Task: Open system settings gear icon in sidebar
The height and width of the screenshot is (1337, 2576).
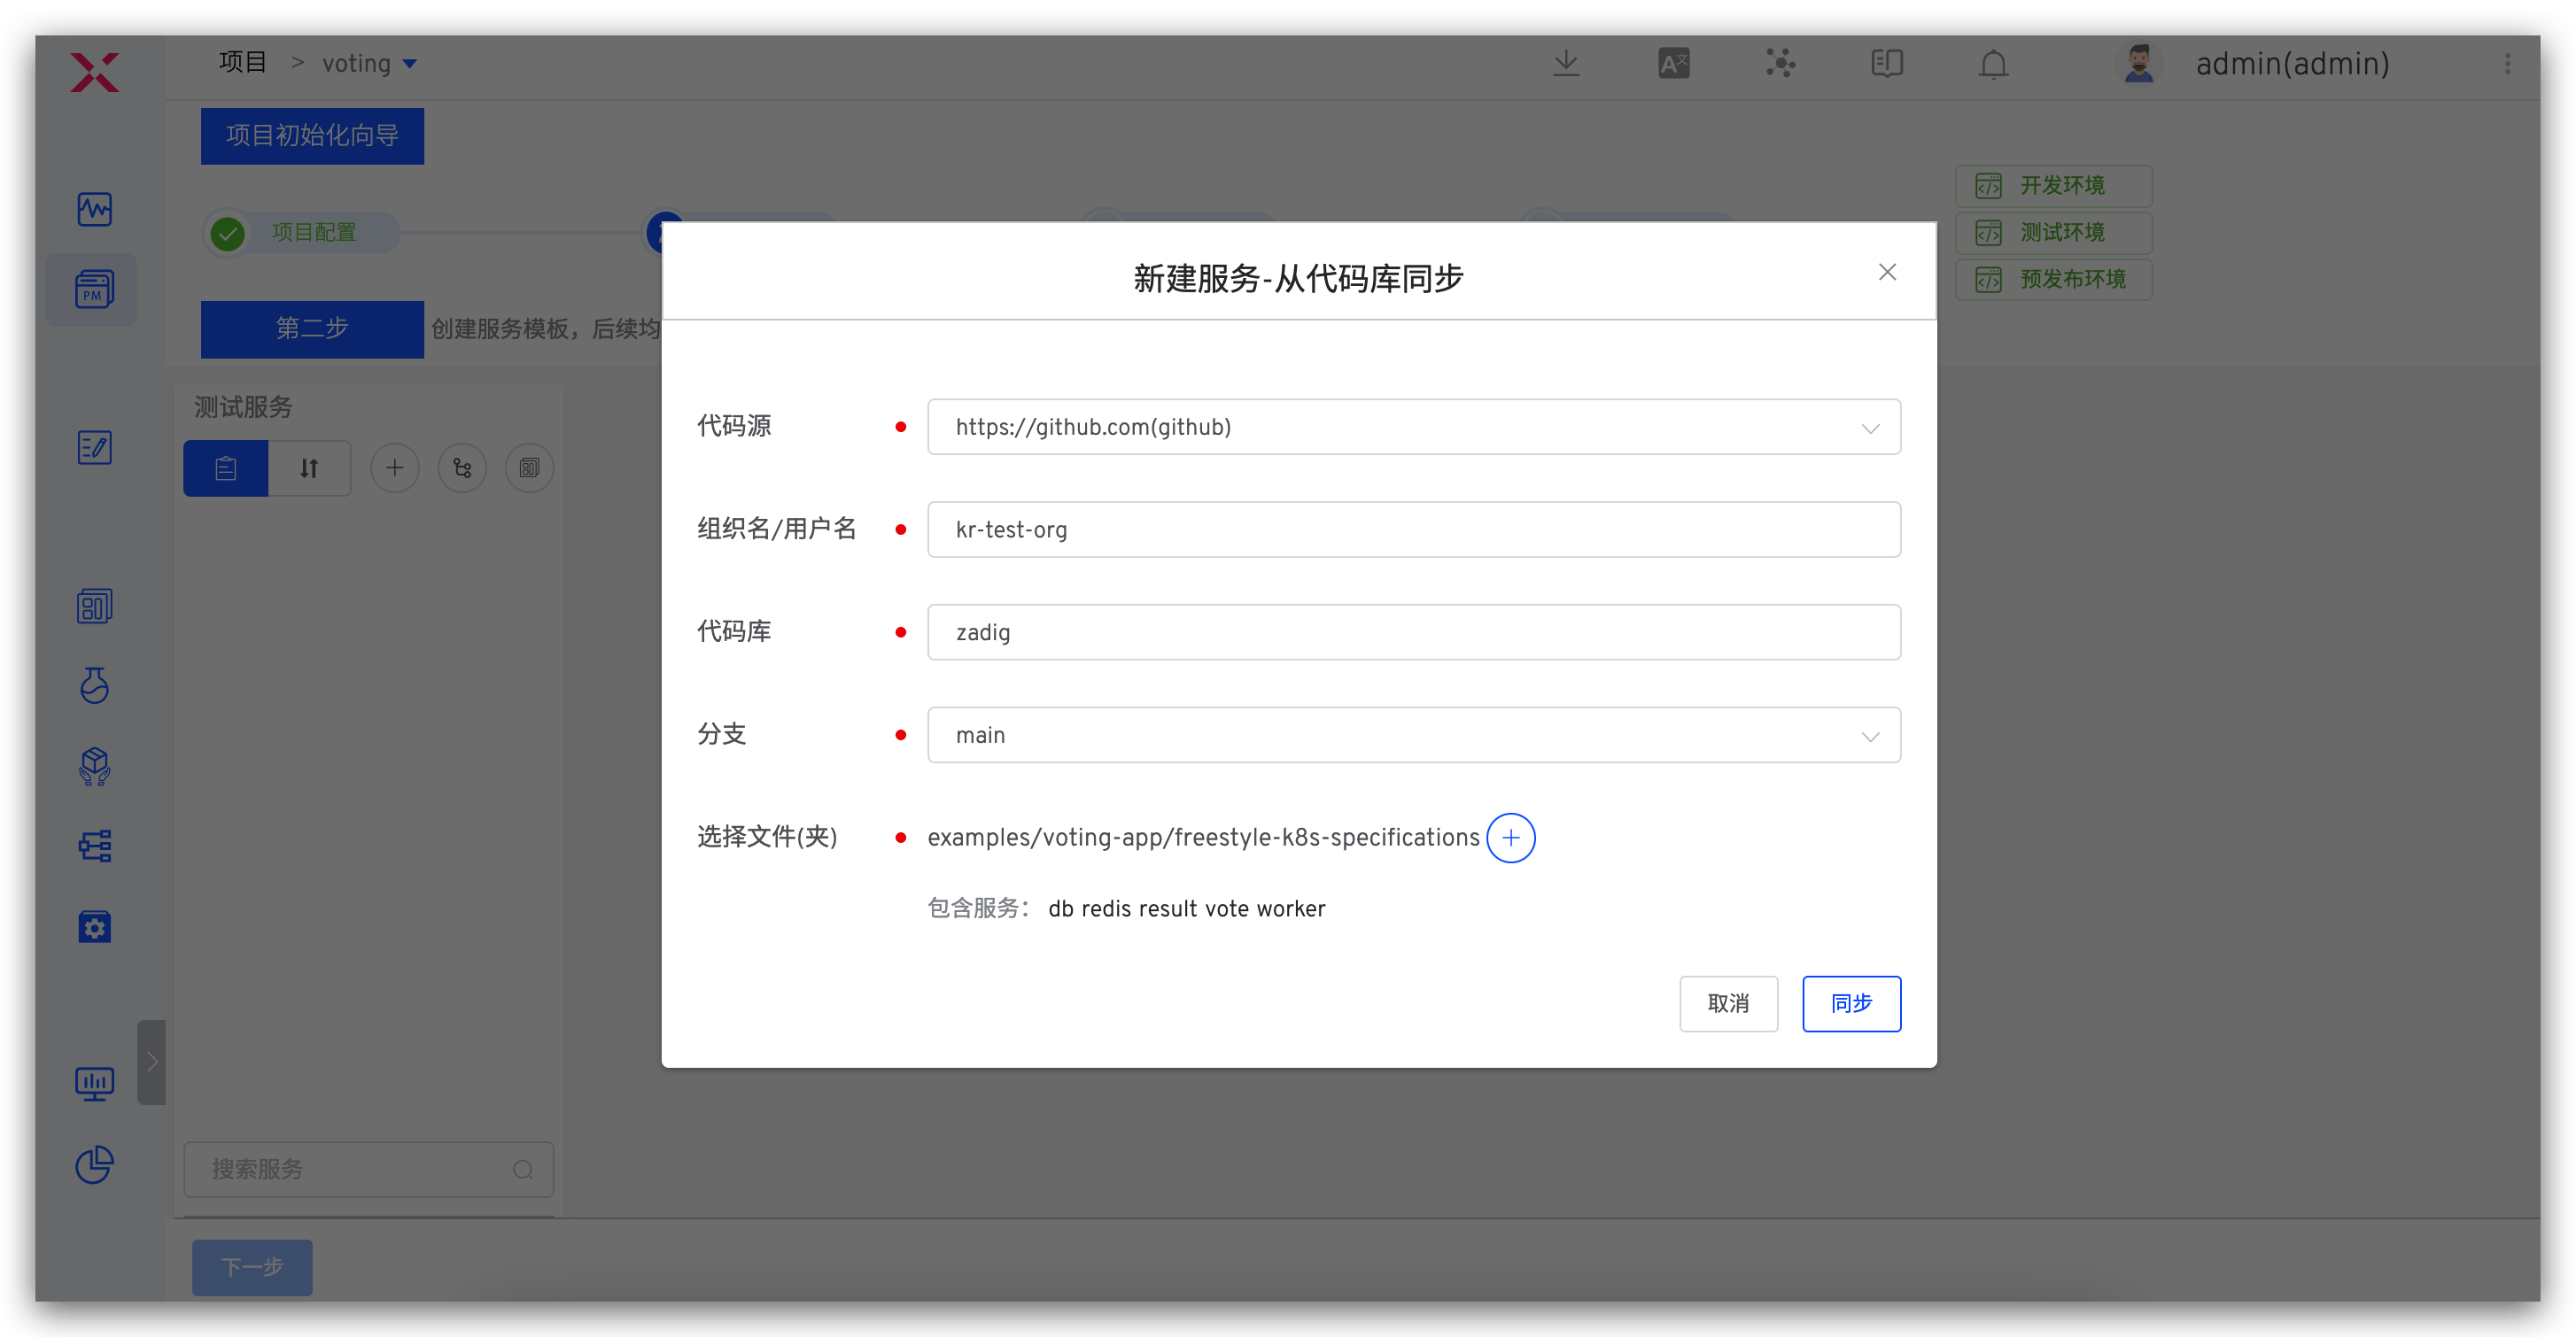Action: tap(94, 926)
